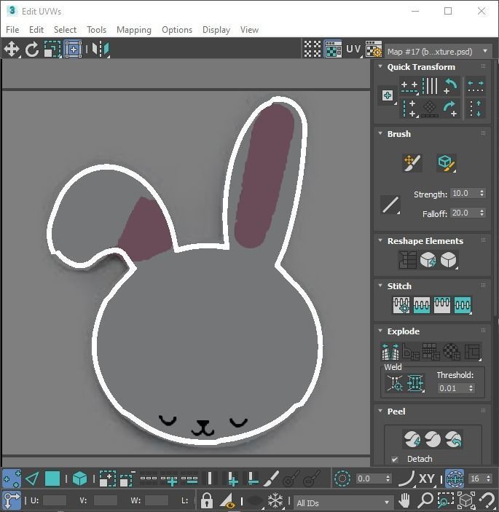Select the Paint Move brush
The image size is (499, 512).
tap(412, 163)
